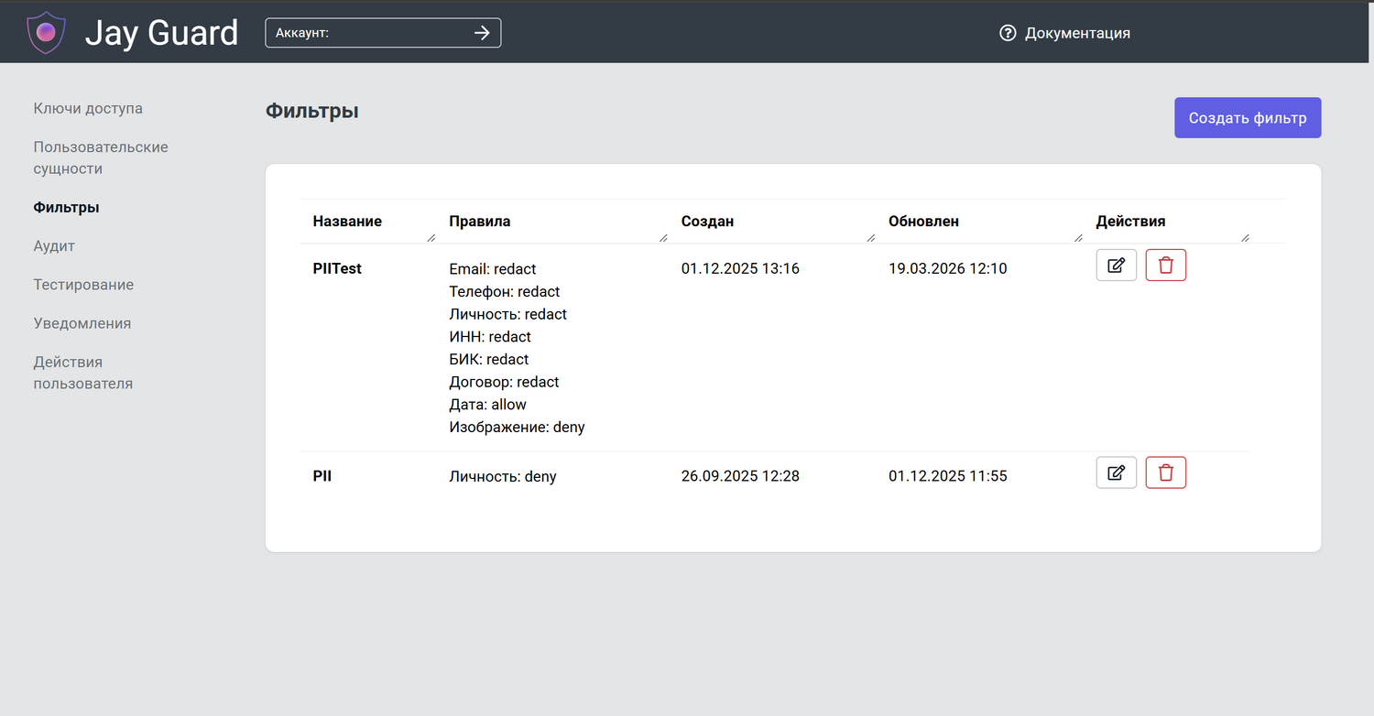Edit the PII filter
The image size is (1374, 716).
1117,472
